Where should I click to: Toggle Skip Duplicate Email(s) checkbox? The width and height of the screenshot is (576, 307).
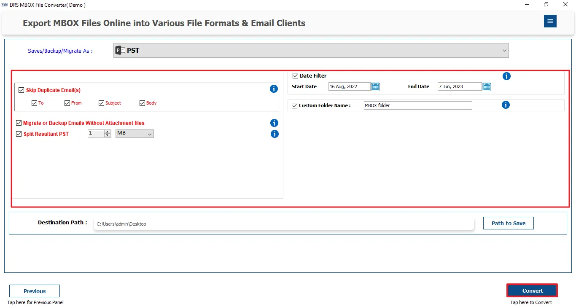(x=22, y=90)
